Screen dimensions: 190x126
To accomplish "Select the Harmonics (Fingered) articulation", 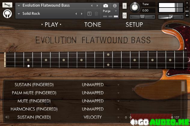I will (34, 109).
